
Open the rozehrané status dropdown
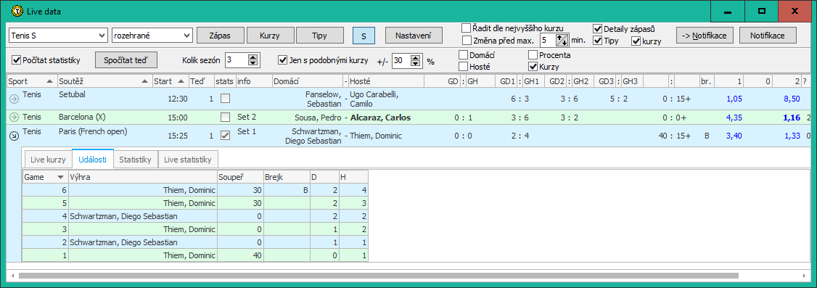(152, 36)
